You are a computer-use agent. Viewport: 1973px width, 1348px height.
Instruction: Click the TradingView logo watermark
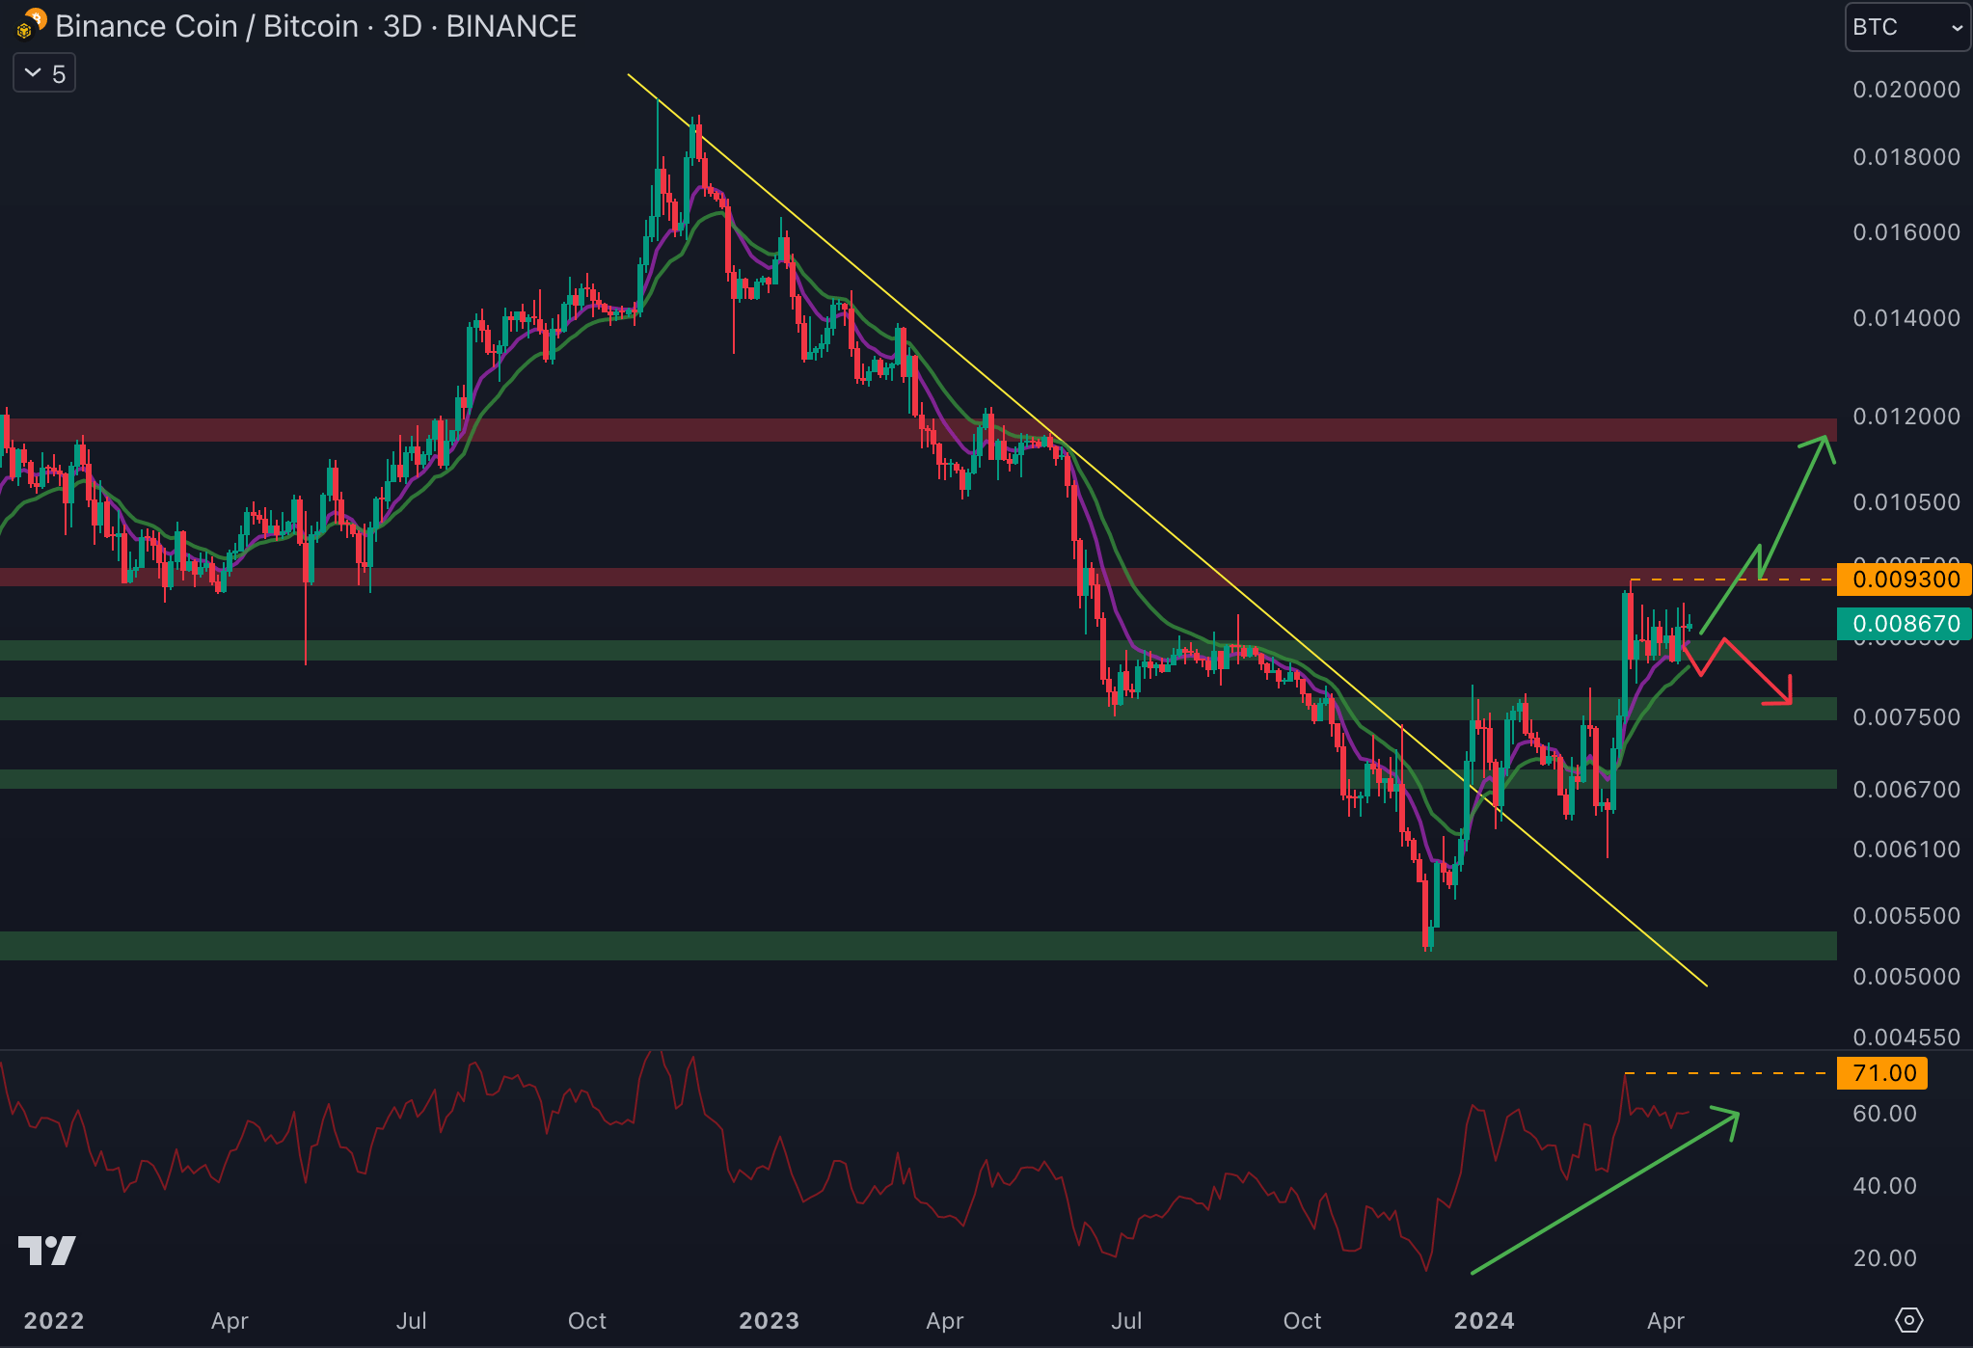click(47, 1251)
